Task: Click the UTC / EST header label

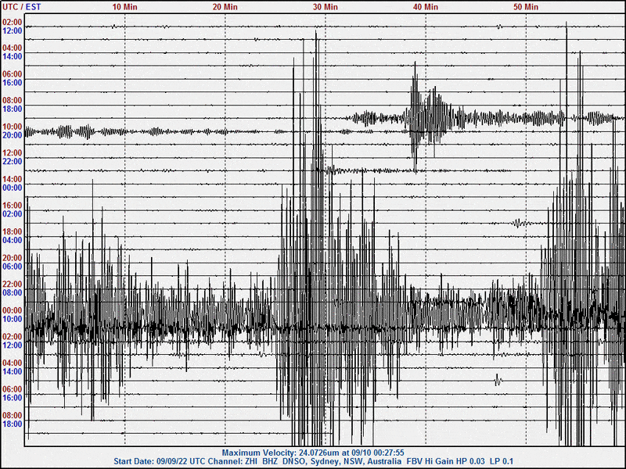Action: pyautogui.click(x=23, y=6)
